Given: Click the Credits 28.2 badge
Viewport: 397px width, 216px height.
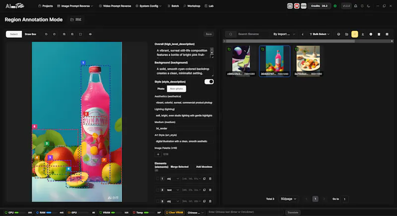Looking at the screenshot, I should coord(319,6).
